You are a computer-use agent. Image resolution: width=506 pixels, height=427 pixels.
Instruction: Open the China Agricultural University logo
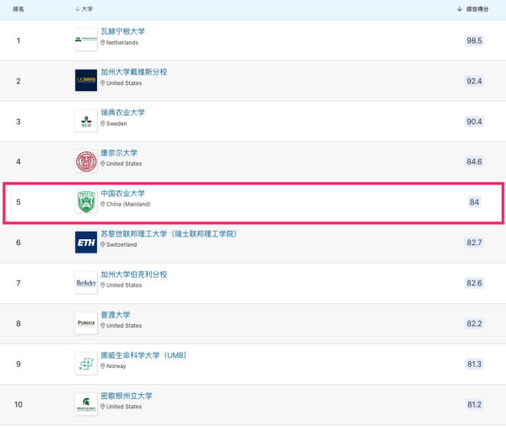pyautogui.click(x=86, y=202)
